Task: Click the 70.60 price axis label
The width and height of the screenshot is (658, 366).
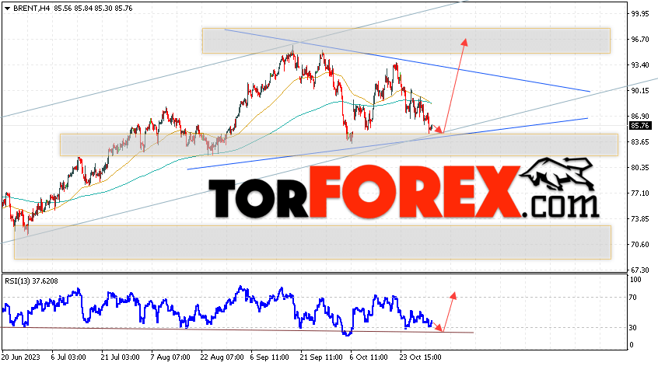Action: pyautogui.click(x=640, y=245)
